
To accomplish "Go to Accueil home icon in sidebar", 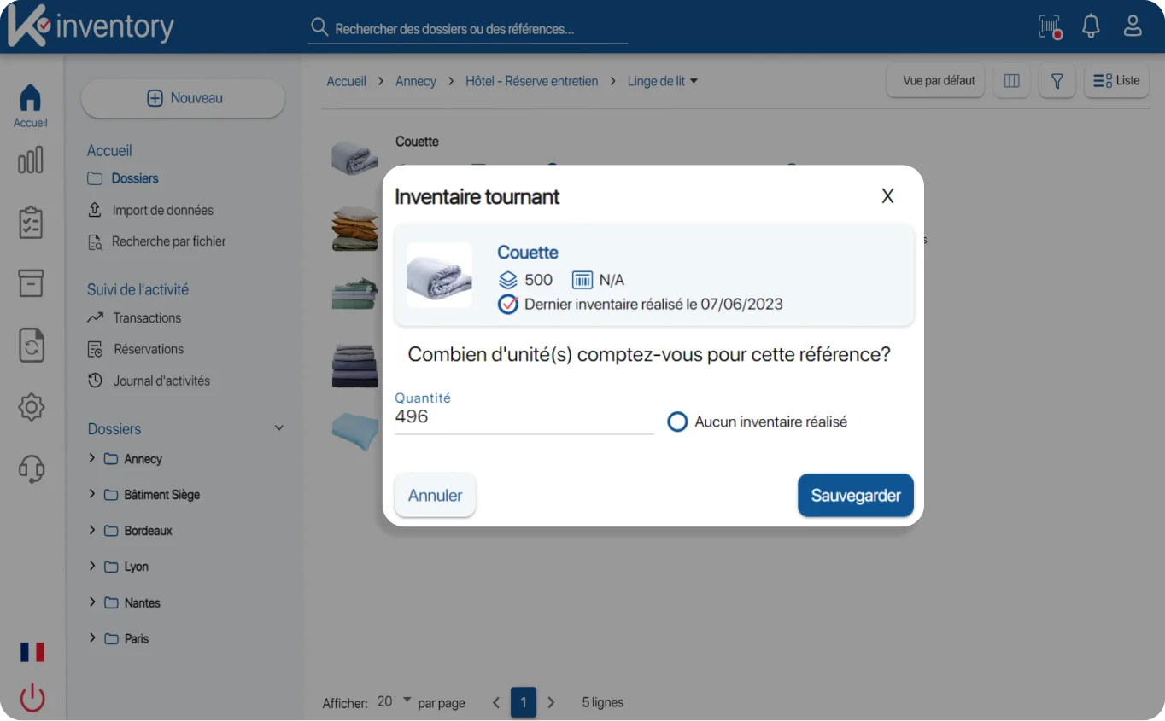I will point(30,106).
